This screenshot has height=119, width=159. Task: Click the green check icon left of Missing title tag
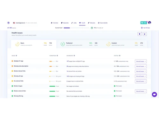coord(12,96)
